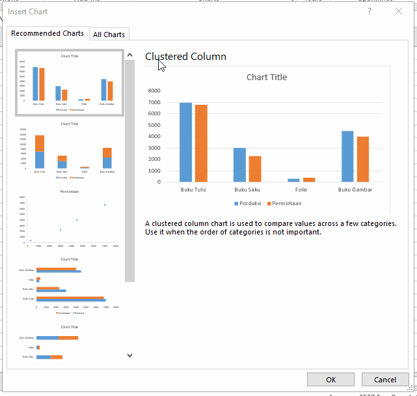The height and width of the screenshot is (396, 417).
Task: Select the stacked bar chart thumbnail
Action: tap(70, 343)
